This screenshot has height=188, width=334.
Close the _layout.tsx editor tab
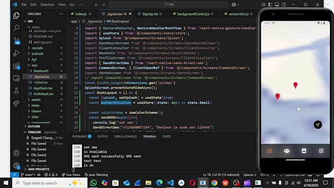130,14
